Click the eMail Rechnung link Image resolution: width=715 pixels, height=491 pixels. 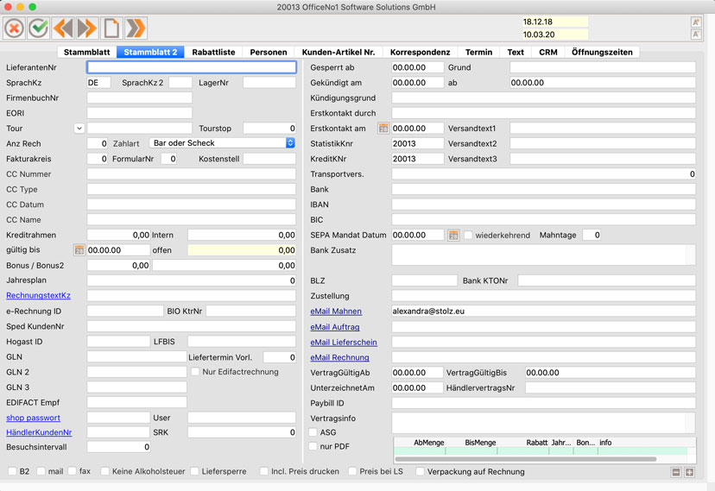tap(339, 357)
